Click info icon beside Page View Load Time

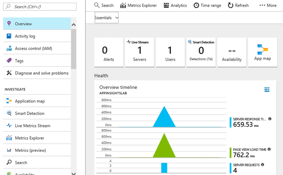[x=269, y=149]
